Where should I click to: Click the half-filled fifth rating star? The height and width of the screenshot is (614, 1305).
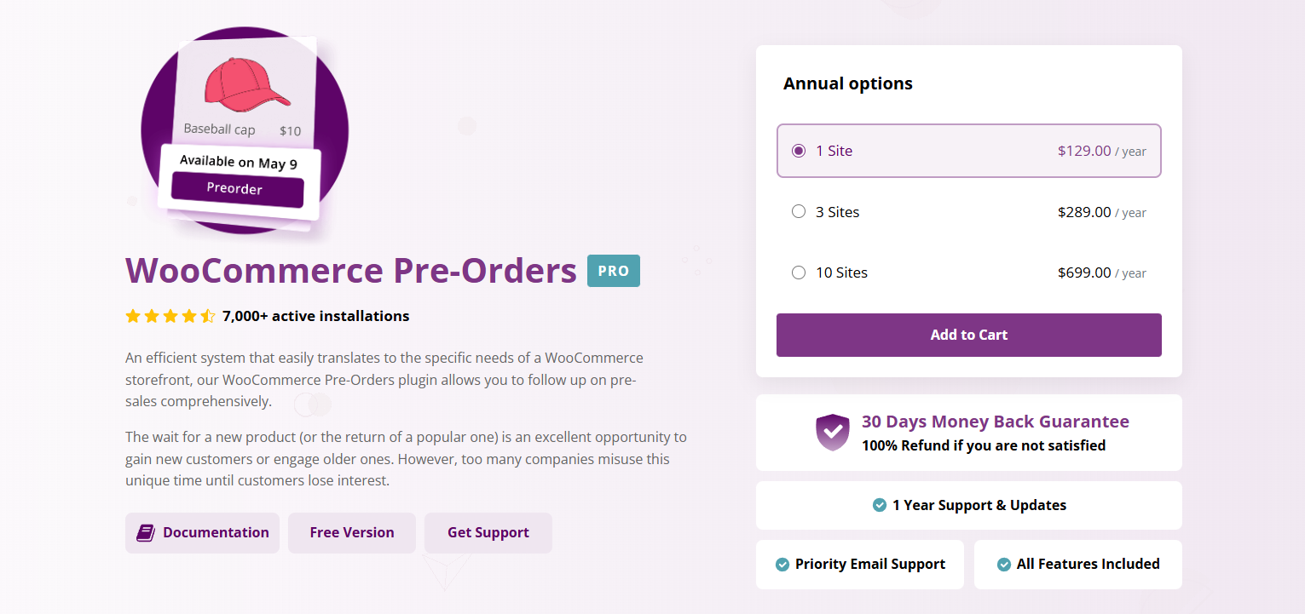click(208, 316)
